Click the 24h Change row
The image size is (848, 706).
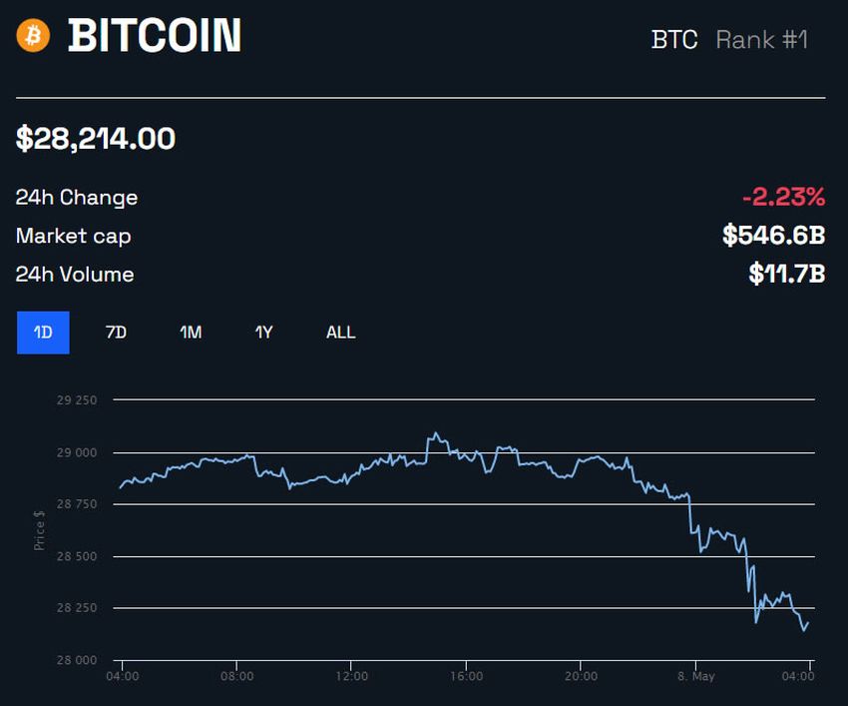(77, 197)
